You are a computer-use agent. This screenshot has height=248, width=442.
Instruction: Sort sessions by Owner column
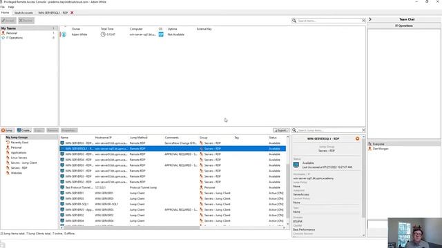coord(76,29)
